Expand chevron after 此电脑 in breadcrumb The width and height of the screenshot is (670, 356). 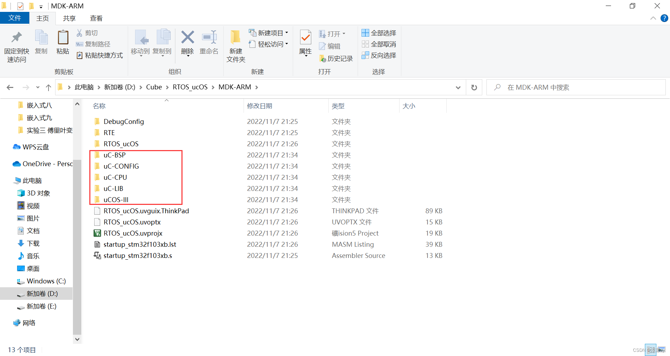pyautogui.click(x=99, y=87)
